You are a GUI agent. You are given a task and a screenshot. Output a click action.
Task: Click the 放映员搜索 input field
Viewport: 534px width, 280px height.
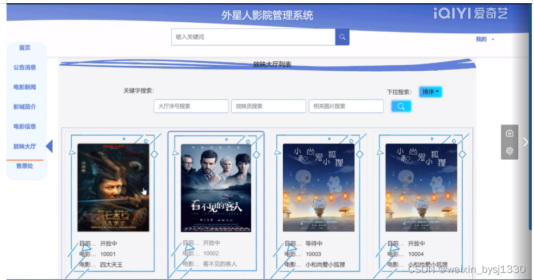(x=269, y=106)
